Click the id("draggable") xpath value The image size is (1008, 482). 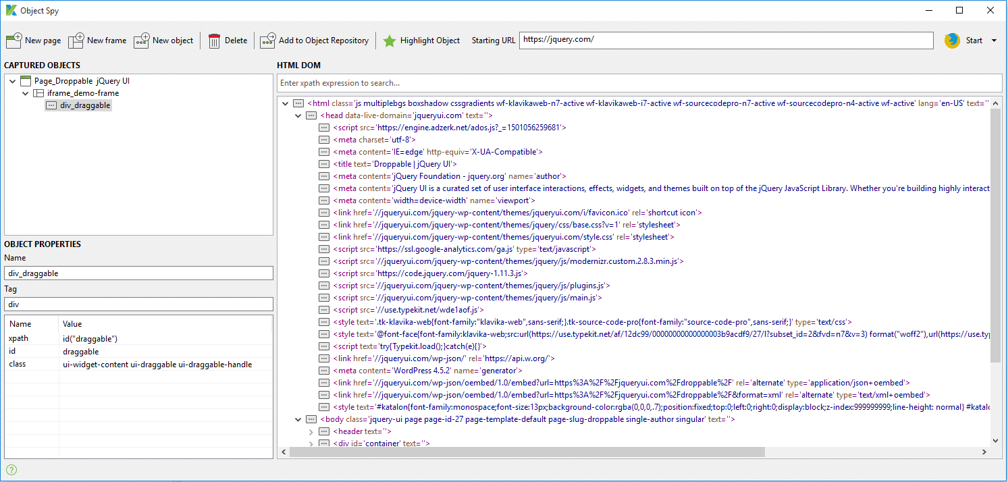click(x=90, y=338)
